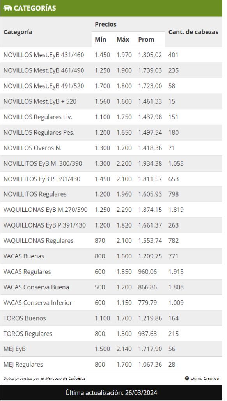
Task: Click the Máx price column header
Action: (x=123, y=40)
